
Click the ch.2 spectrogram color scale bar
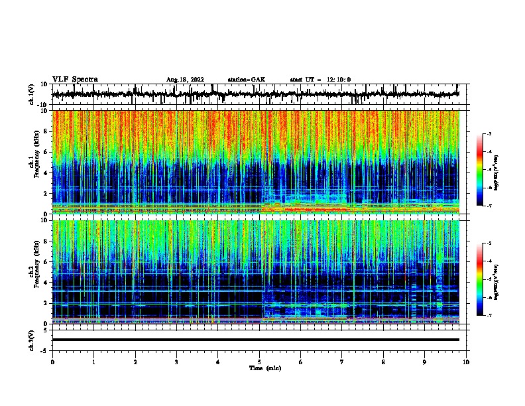(x=479, y=279)
